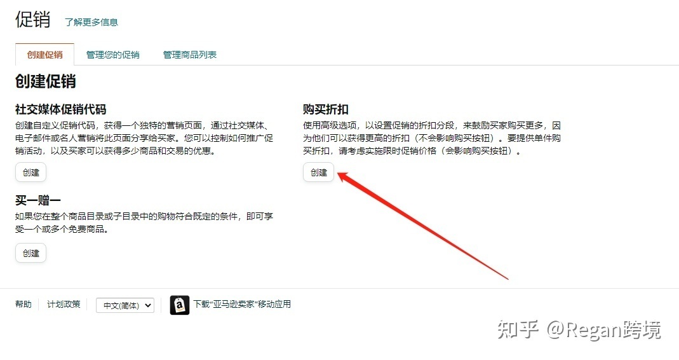Click the 下载"亚马逊卖家"移动应用 link

(242, 304)
